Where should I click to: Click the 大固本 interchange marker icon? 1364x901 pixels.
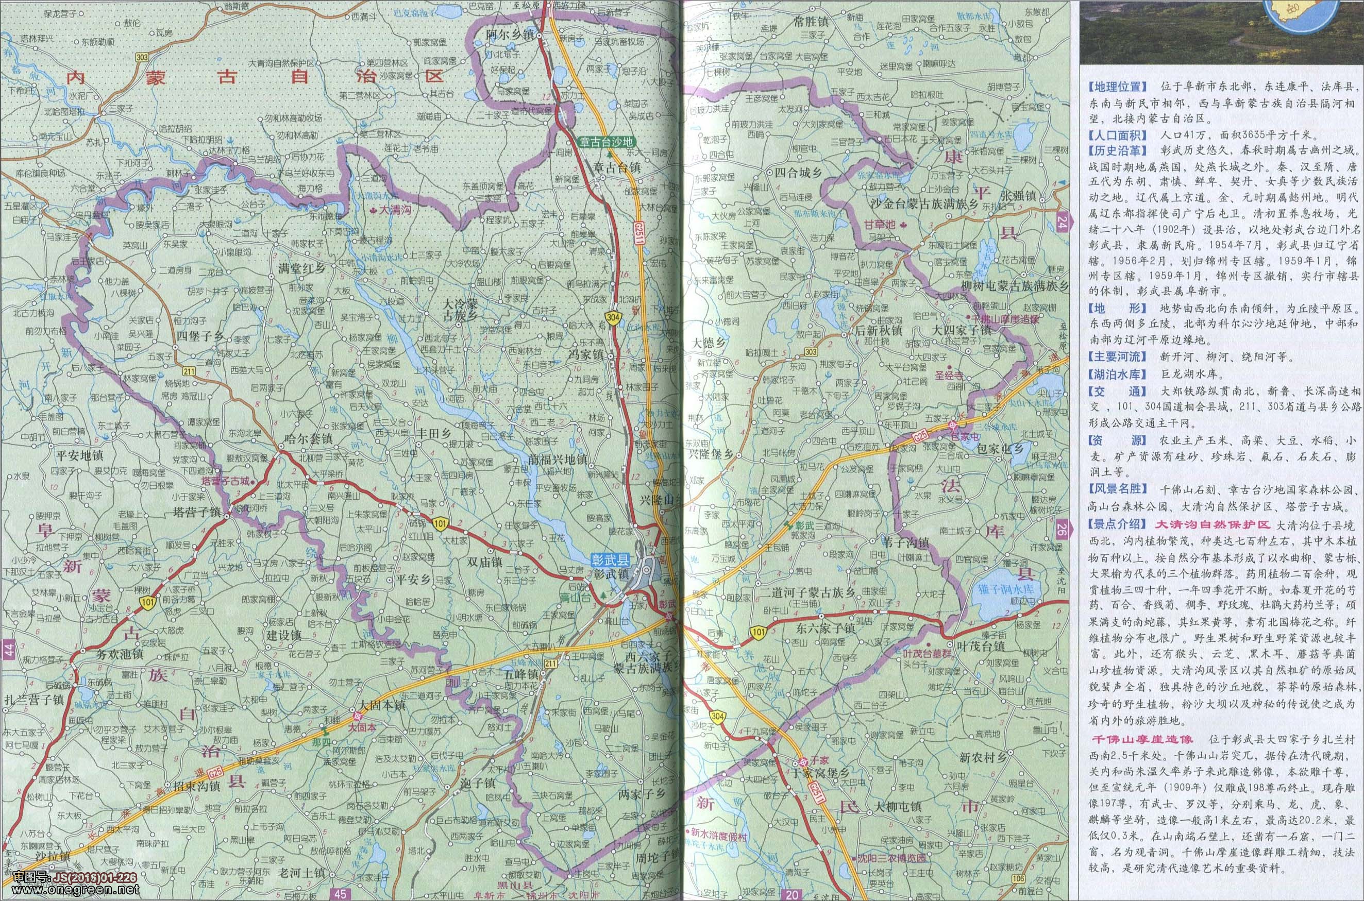(x=359, y=717)
